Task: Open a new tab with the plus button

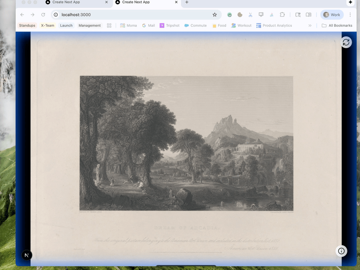Action: tap(187, 2)
